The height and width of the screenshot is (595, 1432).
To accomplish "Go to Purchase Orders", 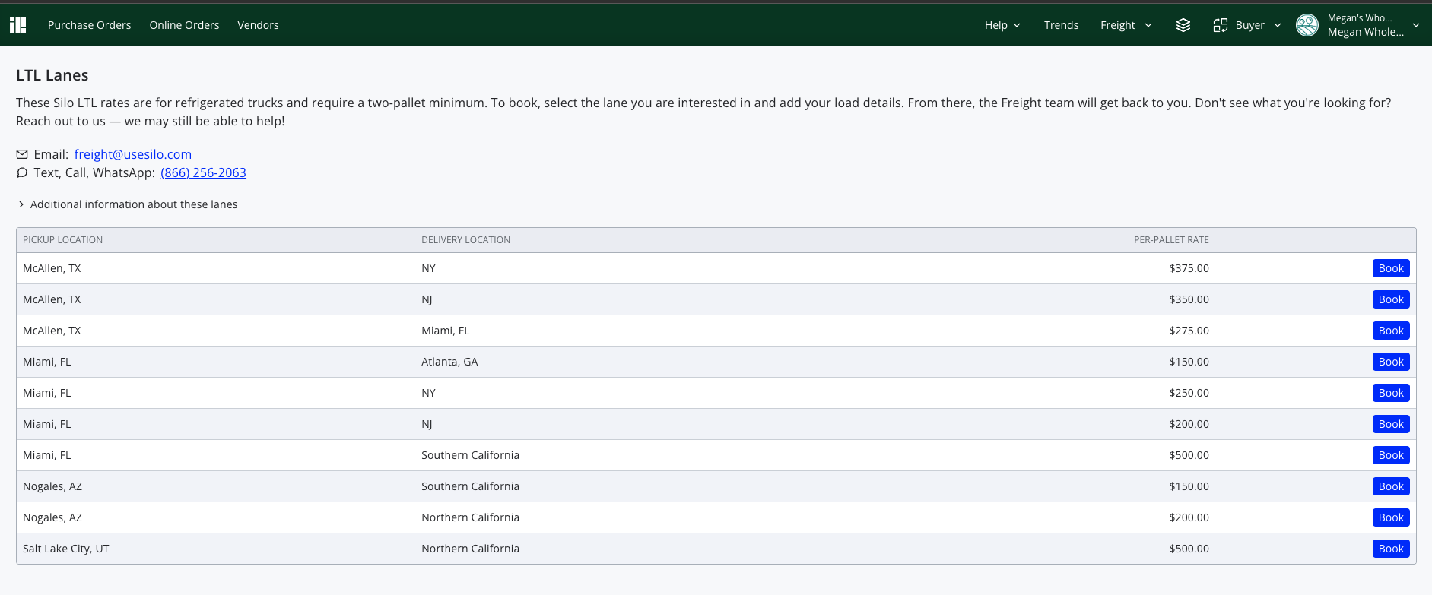I will click(89, 25).
